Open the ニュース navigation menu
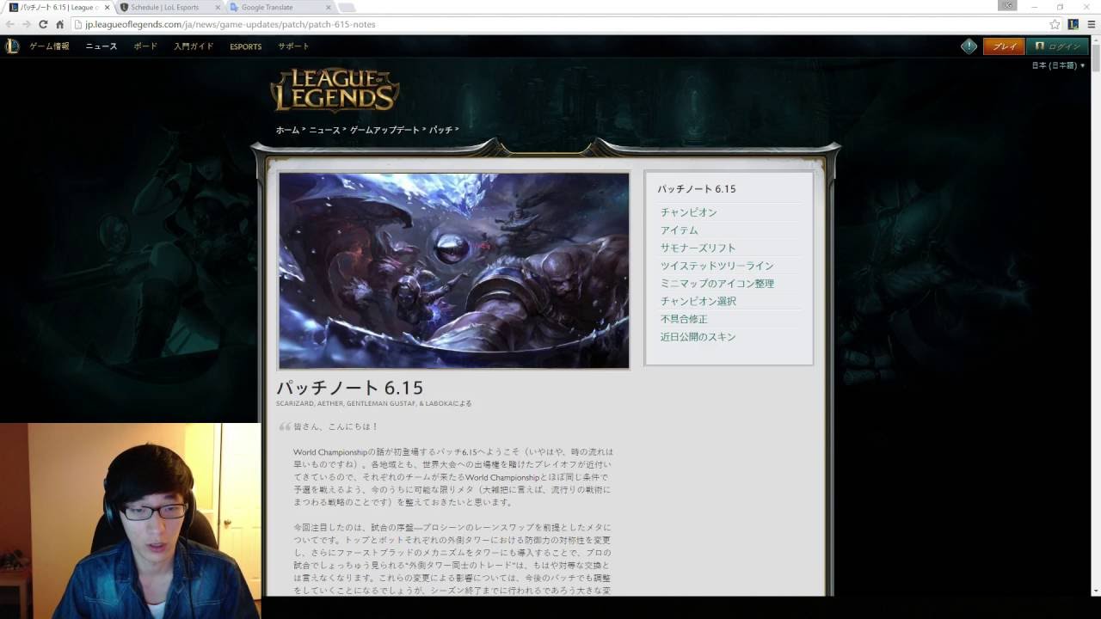 101,46
